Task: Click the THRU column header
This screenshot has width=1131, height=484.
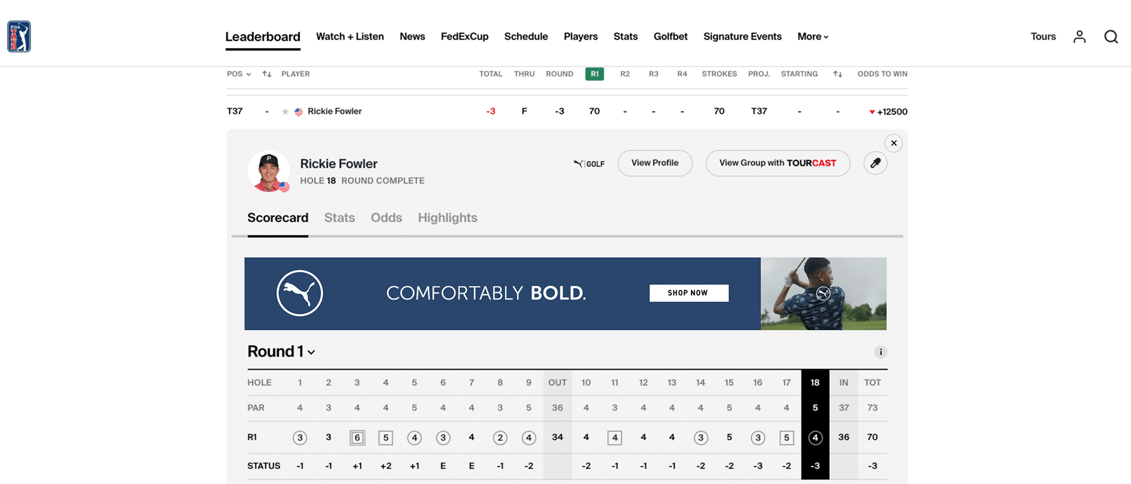Action: pyautogui.click(x=524, y=74)
